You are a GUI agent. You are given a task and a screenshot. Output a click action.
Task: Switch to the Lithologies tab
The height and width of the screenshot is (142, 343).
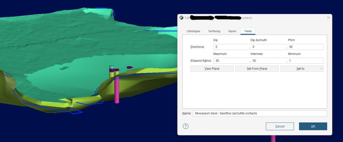(193, 31)
